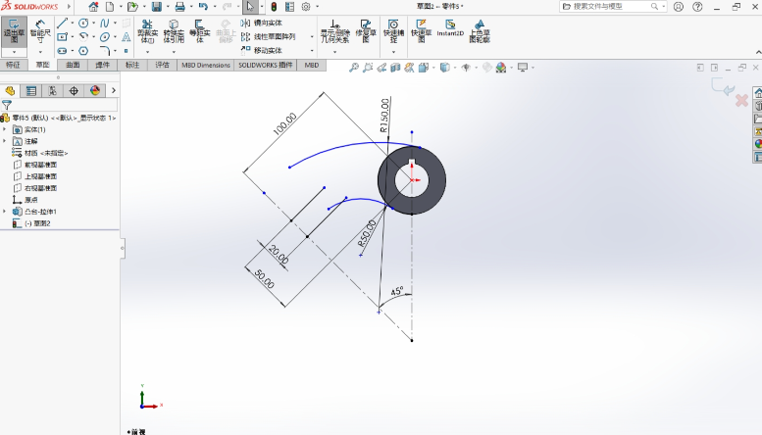Select the Circle sketch tool
The height and width of the screenshot is (435, 762).
pyautogui.click(x=83, y=23)
